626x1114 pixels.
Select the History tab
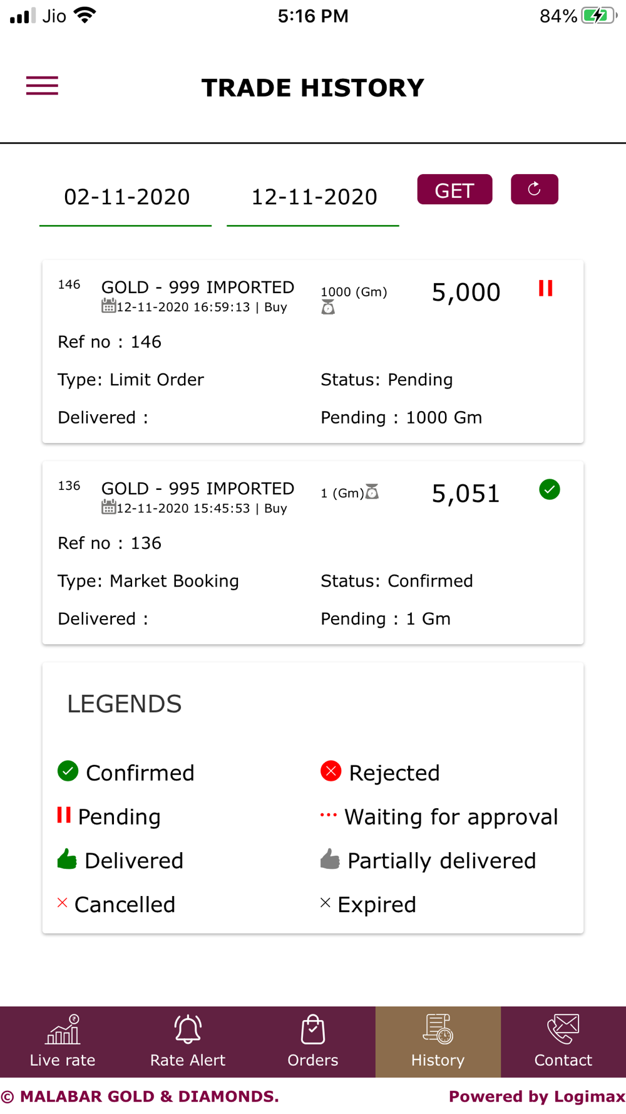pos(438,1042)
